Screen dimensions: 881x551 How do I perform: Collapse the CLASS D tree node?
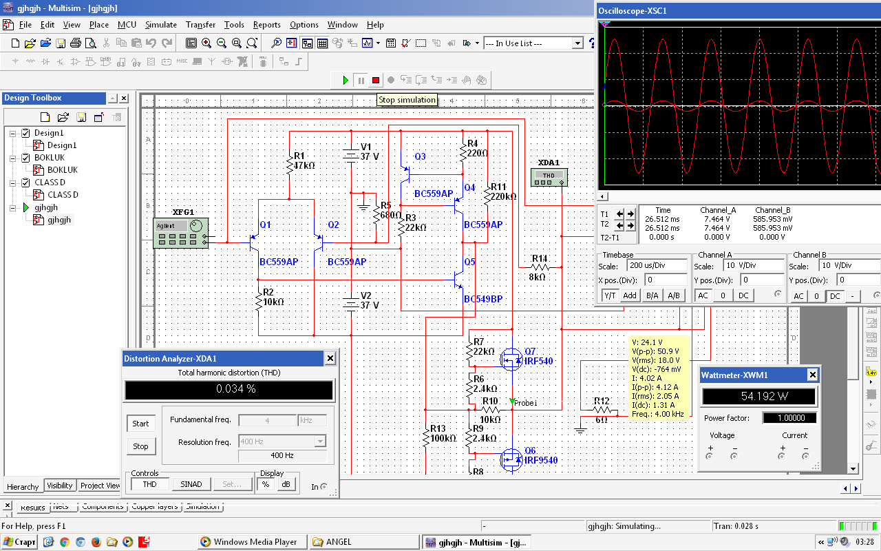[x=12, y=183]
